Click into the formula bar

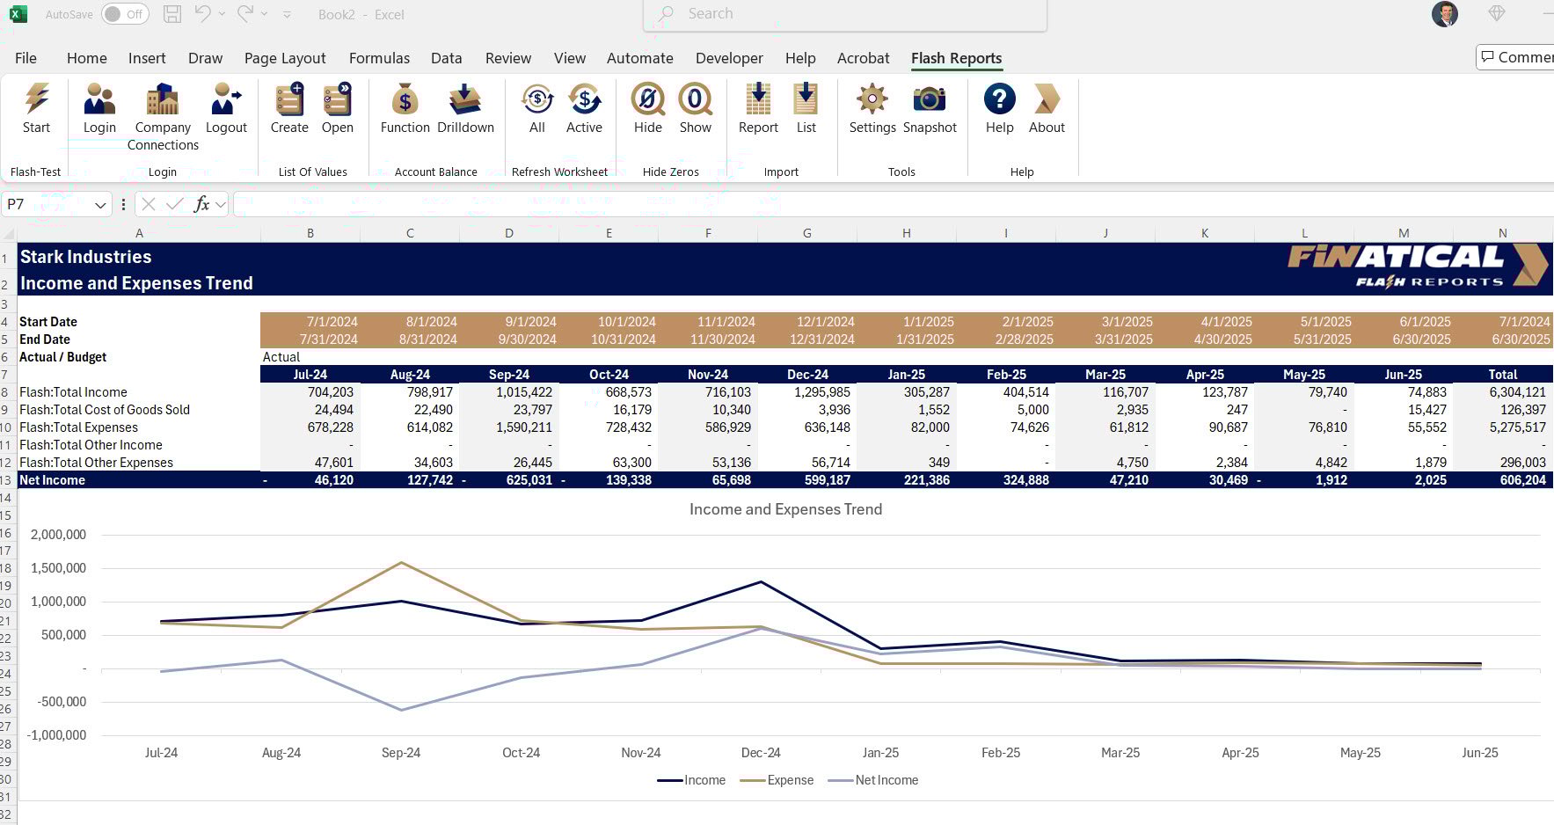pyautogui.click(x=893, y=205)
